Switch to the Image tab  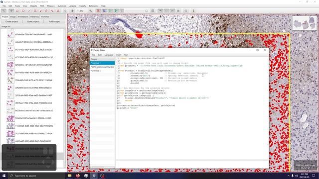(13, 16)
